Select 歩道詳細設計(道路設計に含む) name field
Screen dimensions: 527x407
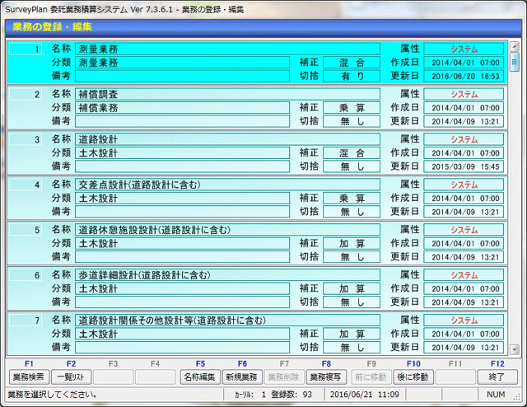(x=227, y=275)
